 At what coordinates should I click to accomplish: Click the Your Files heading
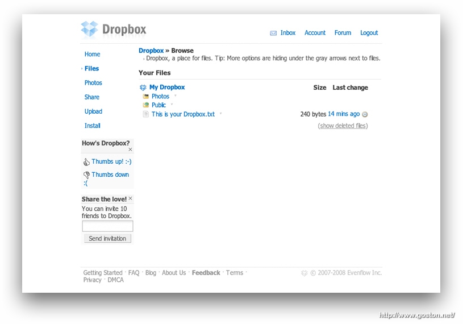pyautogui.click(x=155, y=73)
